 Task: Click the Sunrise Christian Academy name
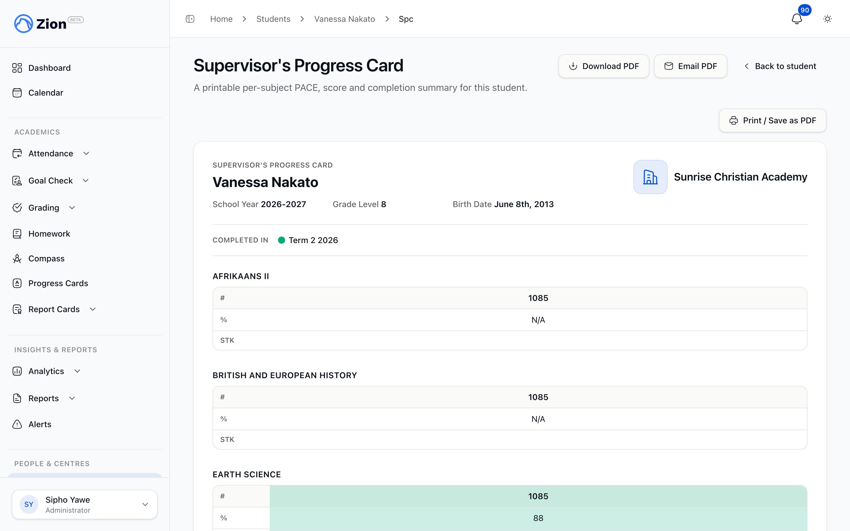pos(741,177)
